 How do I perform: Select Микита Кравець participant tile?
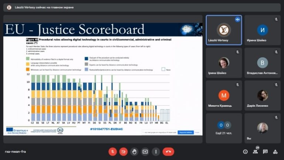point(224,96)
